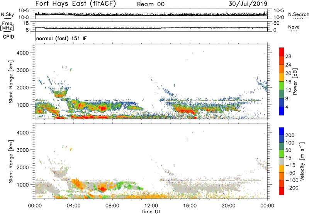
Task: Click the 'Fort Hays East (fitACF)' plot title
Action: click(76, 3)
